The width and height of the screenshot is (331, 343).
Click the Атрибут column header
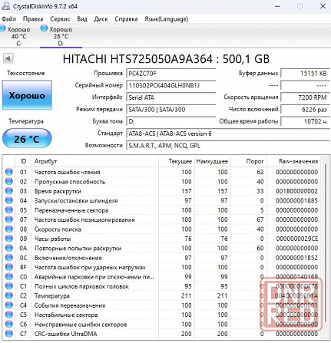pyautogui.click(x=94, y=161)
